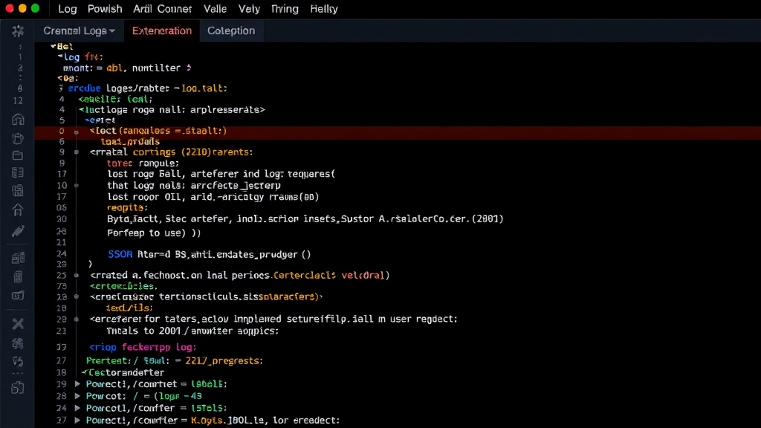
Task: Open the Velle menu
Action: tap(215, 9)
